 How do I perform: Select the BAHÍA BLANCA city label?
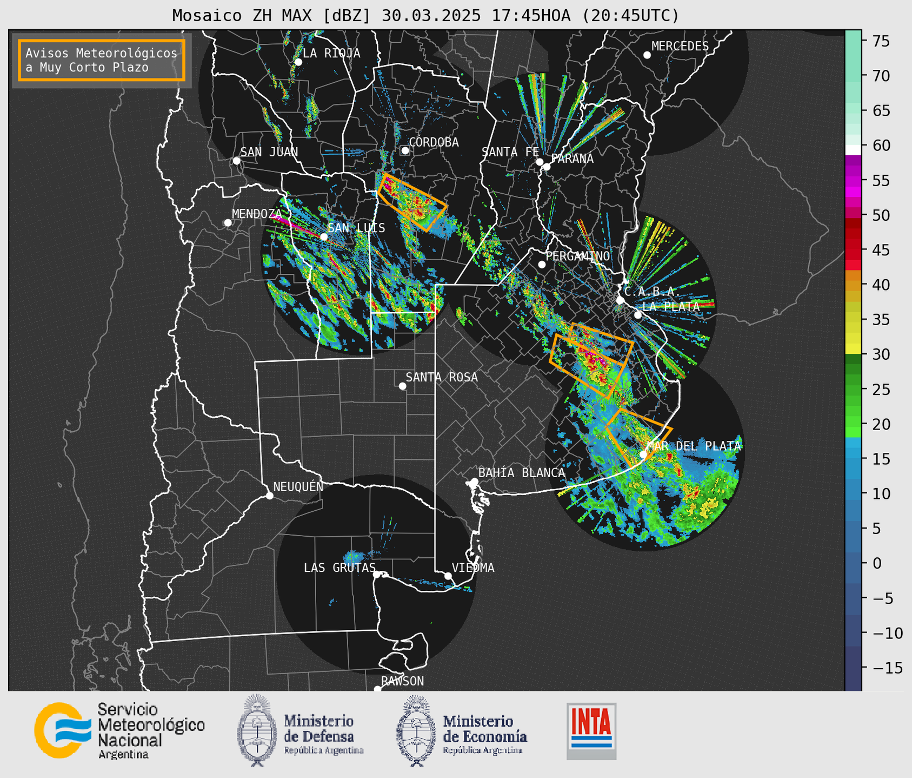522,473
